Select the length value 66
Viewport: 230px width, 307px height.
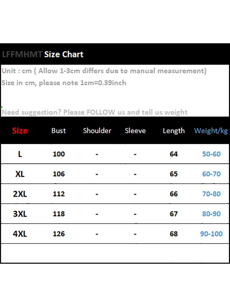[x=174, y=194]
